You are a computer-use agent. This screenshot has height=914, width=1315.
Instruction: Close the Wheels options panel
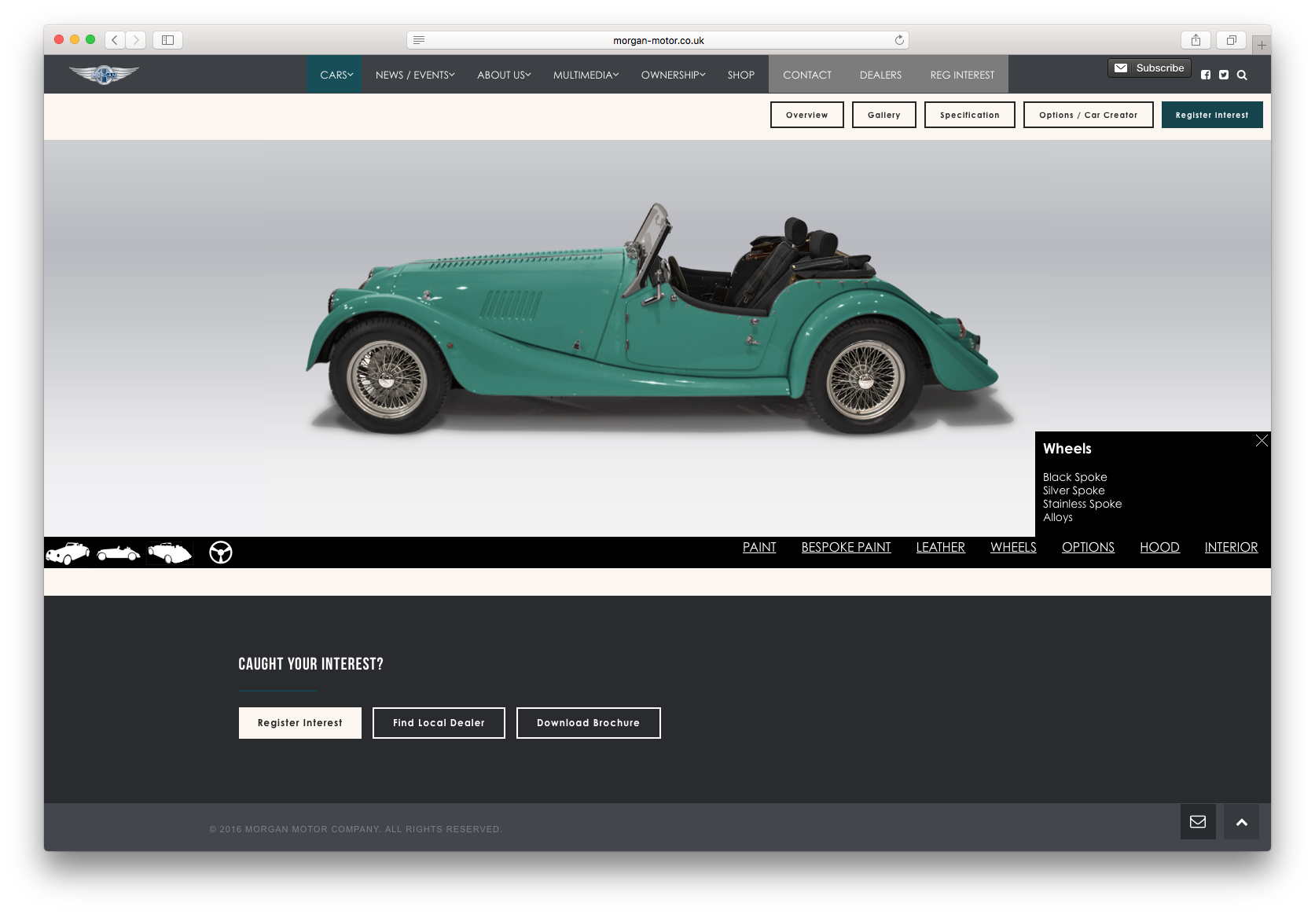coord(1262,441)
